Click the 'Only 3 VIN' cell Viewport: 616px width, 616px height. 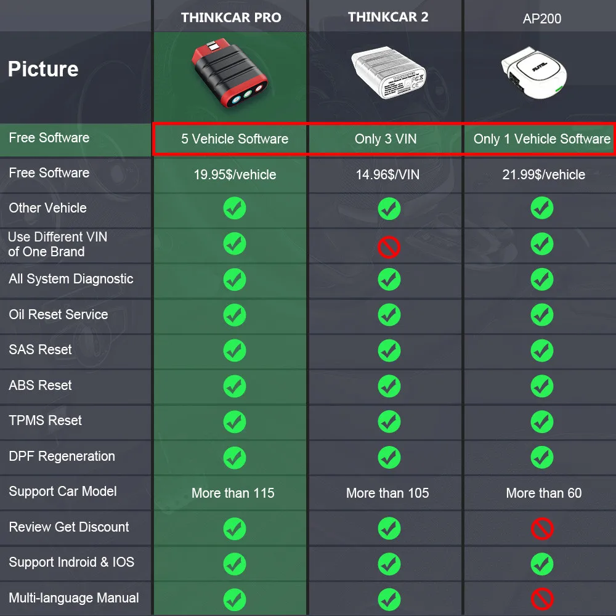(386, 139)
